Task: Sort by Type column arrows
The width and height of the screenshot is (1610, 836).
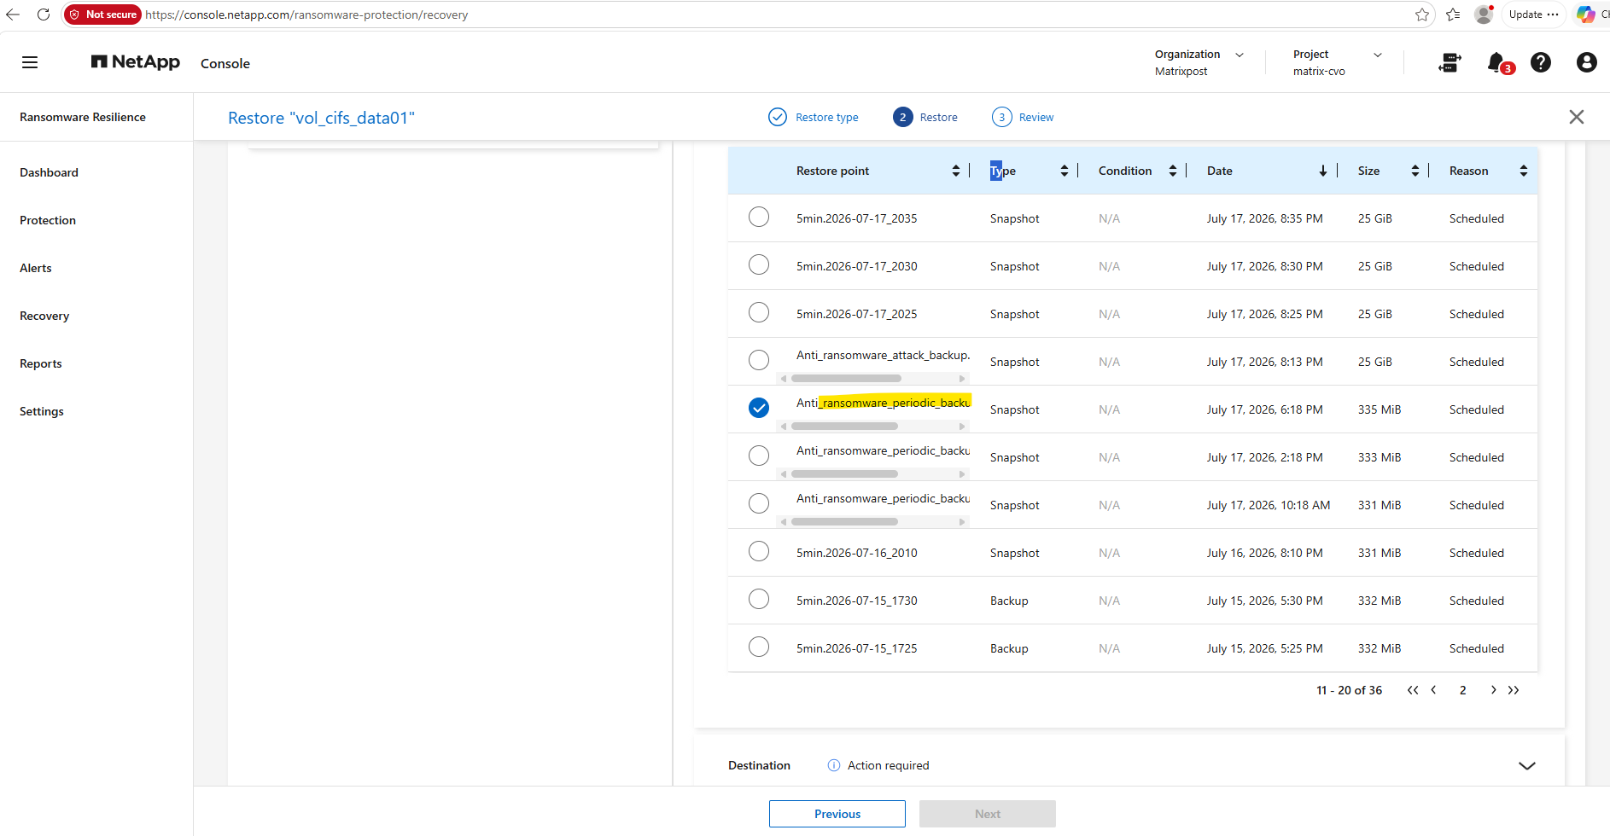Action: click(1065, 171)
